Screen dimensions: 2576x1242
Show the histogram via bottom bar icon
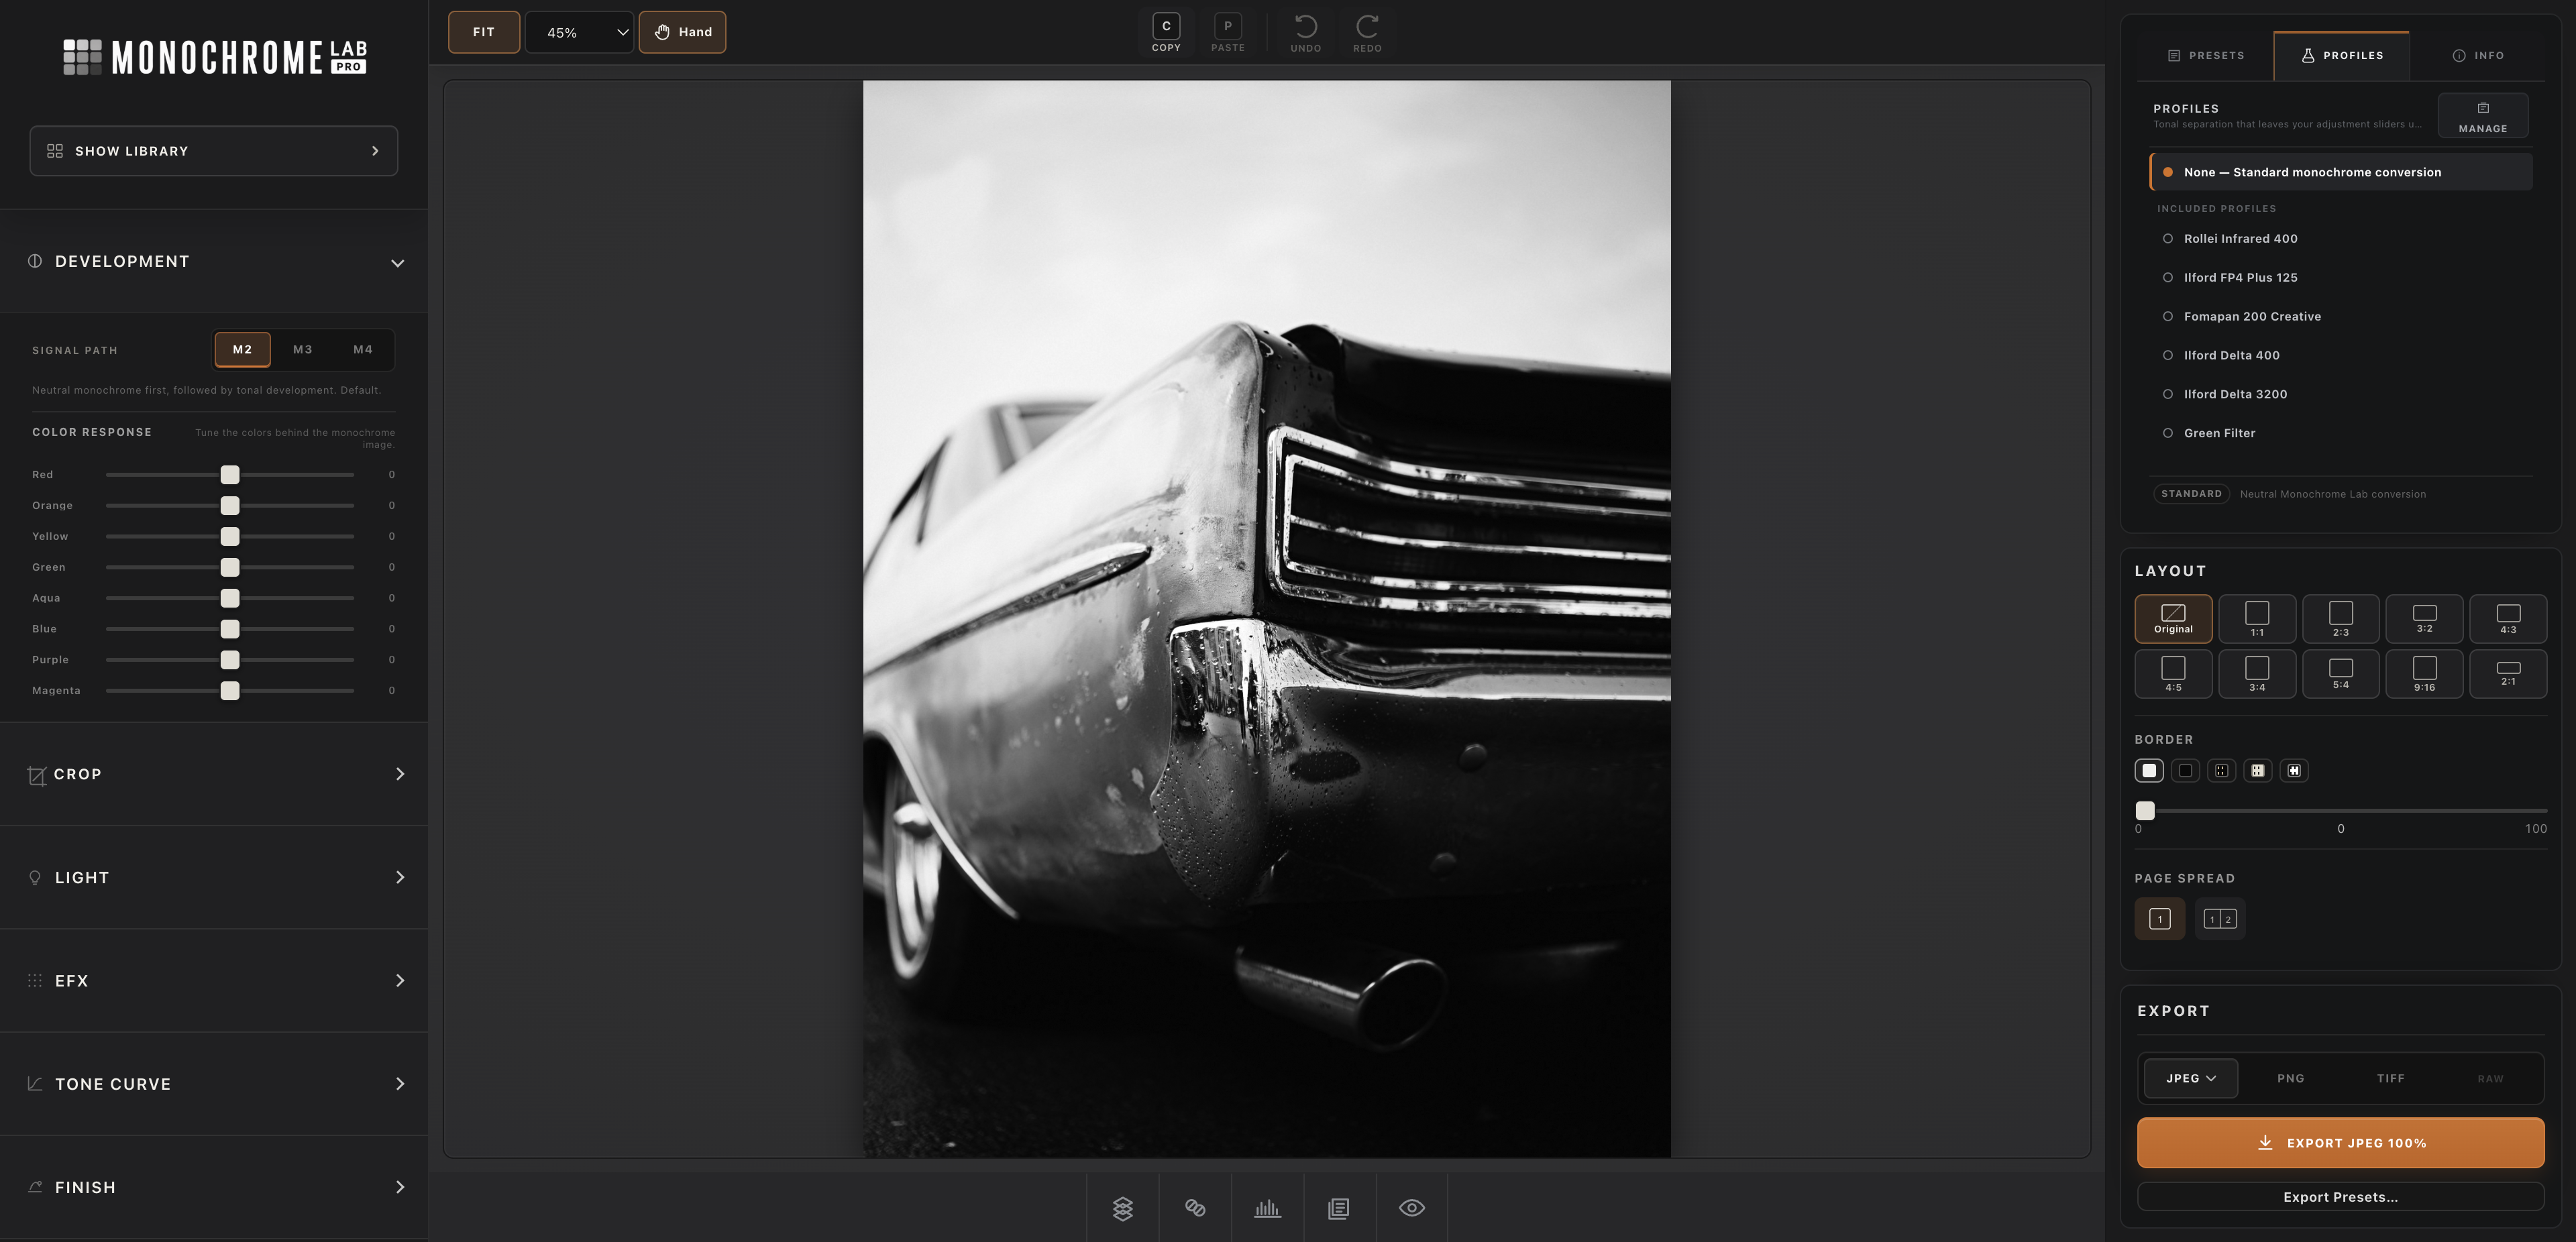pyautogui.click(x=1267, y=1208)
